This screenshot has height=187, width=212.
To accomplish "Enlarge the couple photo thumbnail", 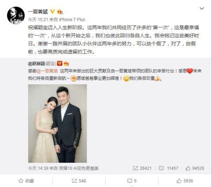I will 58,123.
